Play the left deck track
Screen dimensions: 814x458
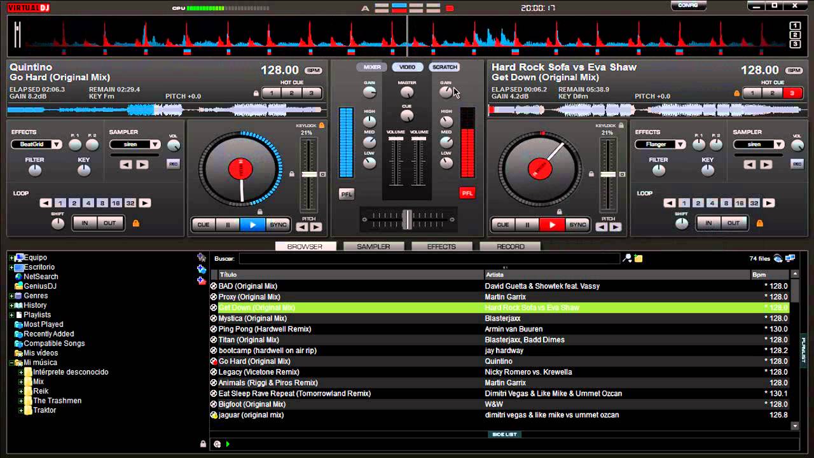point(252,225)
